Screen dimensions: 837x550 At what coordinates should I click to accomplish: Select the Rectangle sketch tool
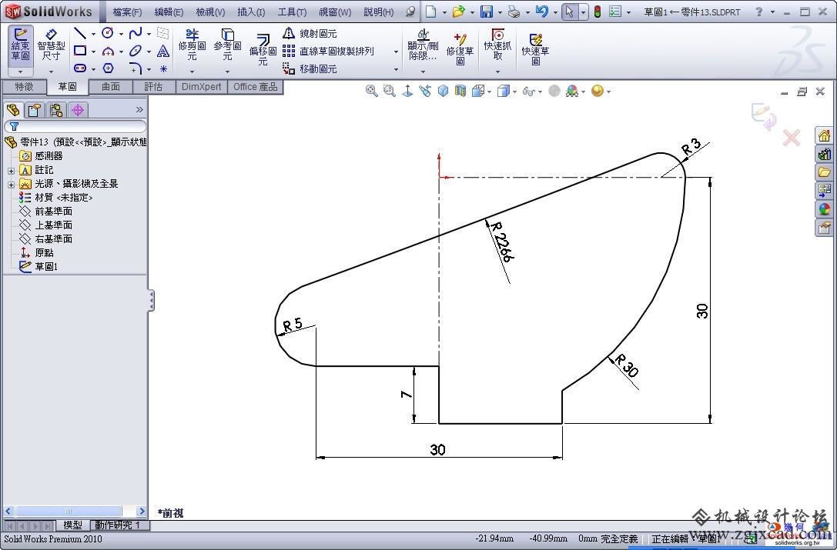[x=80, y=52]
